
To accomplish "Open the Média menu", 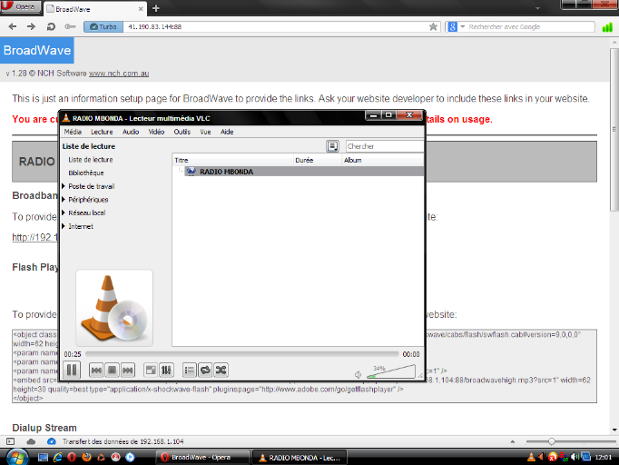I will tap(73, 132).
